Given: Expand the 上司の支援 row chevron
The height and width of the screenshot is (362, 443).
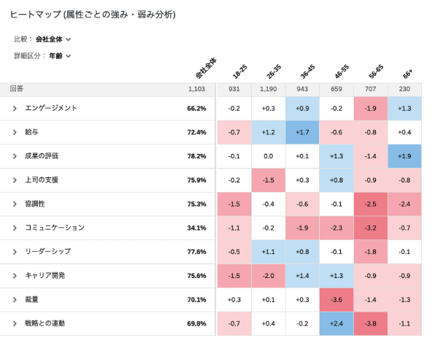Looking at the screenshot, I should [15, 180].
